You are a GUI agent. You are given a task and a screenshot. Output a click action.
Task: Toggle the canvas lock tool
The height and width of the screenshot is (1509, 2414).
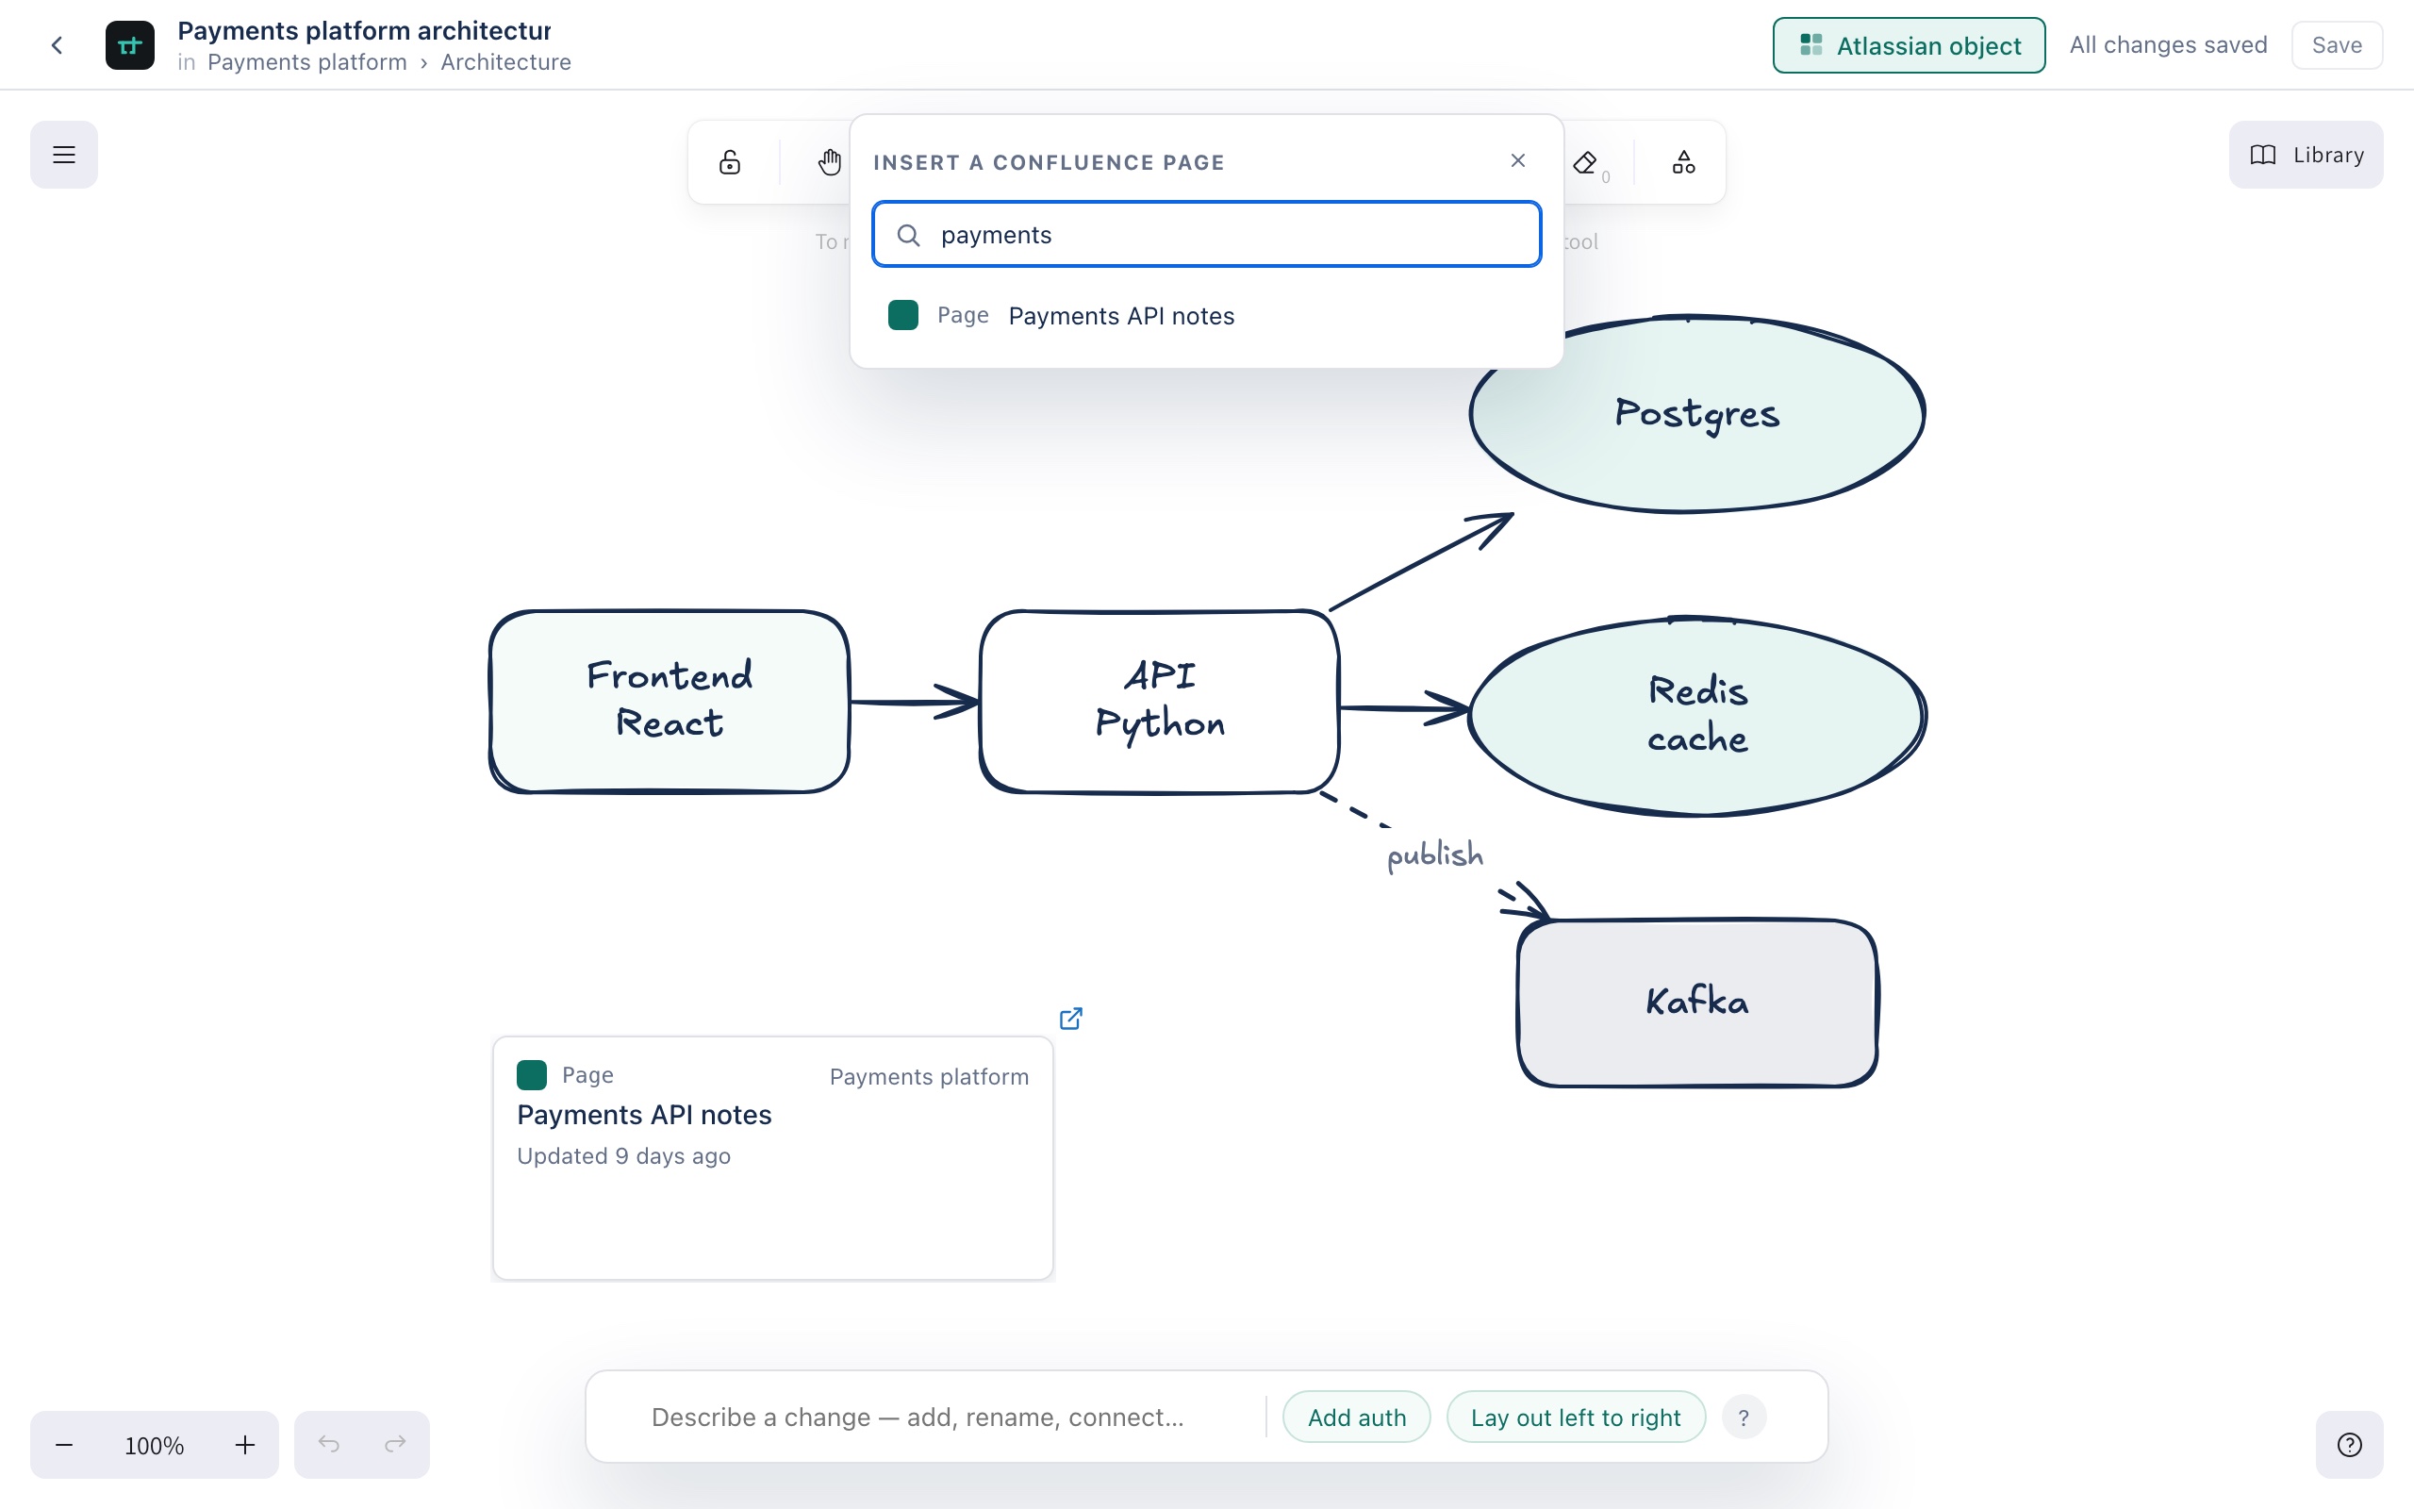coord(730,161)
